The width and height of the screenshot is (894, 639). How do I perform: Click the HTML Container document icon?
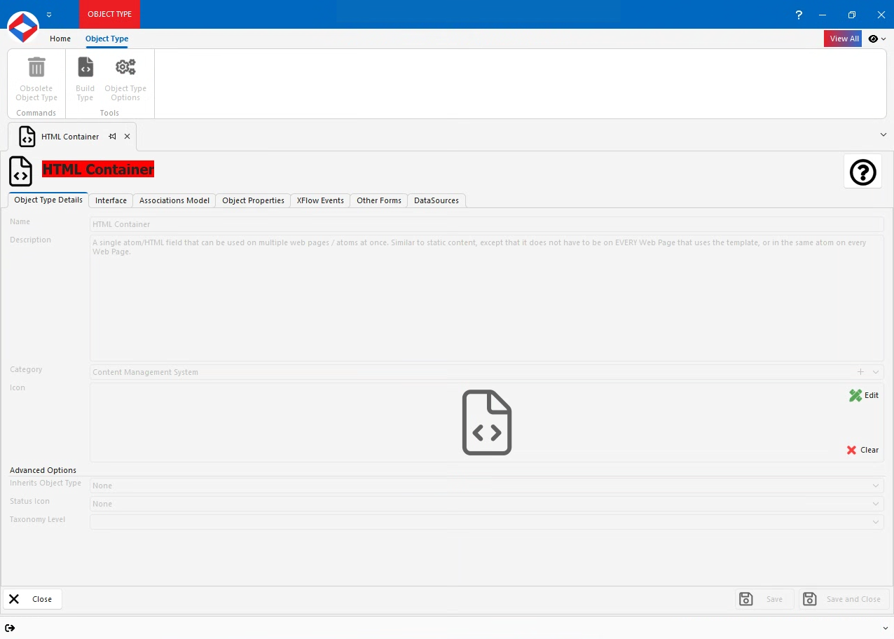coord(20,172)
